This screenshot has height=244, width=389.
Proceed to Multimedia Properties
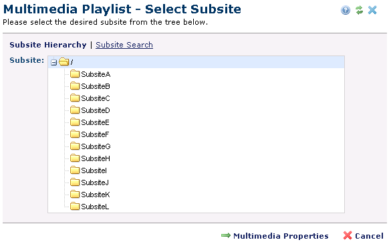281,236
